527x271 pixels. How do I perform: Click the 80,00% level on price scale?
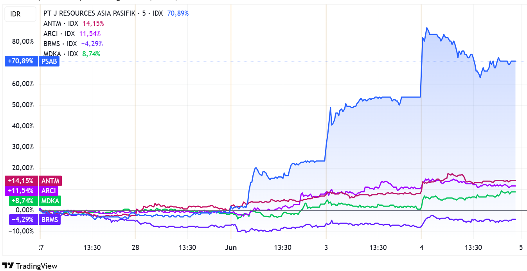[x=23, y=41]
